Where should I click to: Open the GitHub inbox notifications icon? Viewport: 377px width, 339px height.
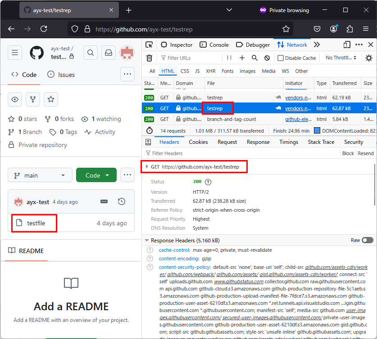[x=109, y=52]
